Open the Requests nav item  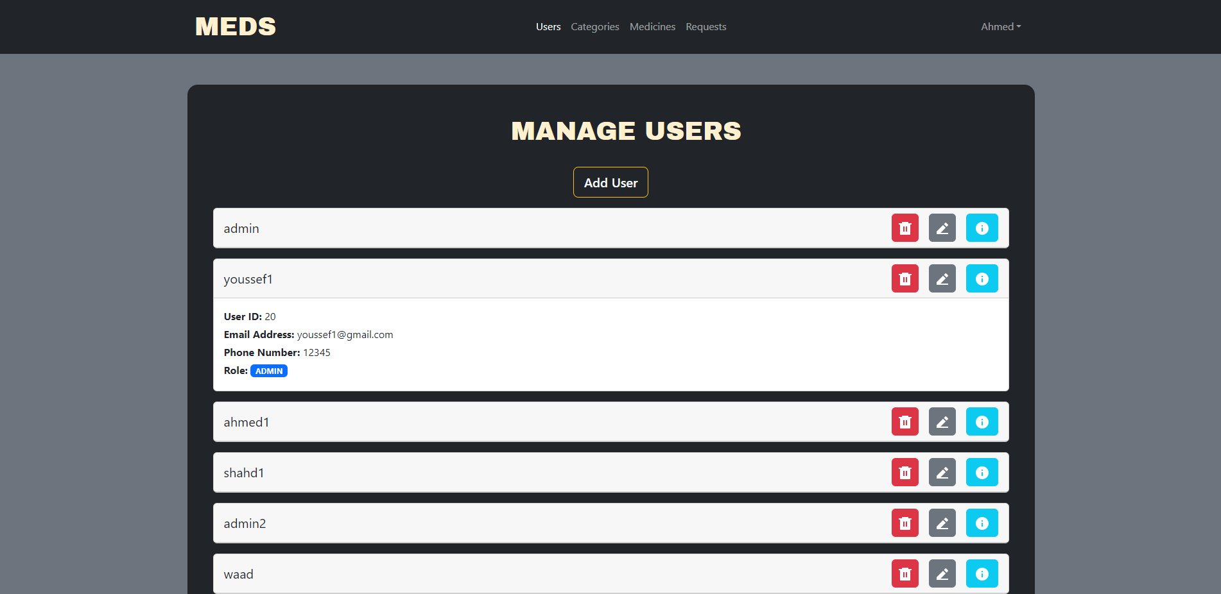(706, 26)
